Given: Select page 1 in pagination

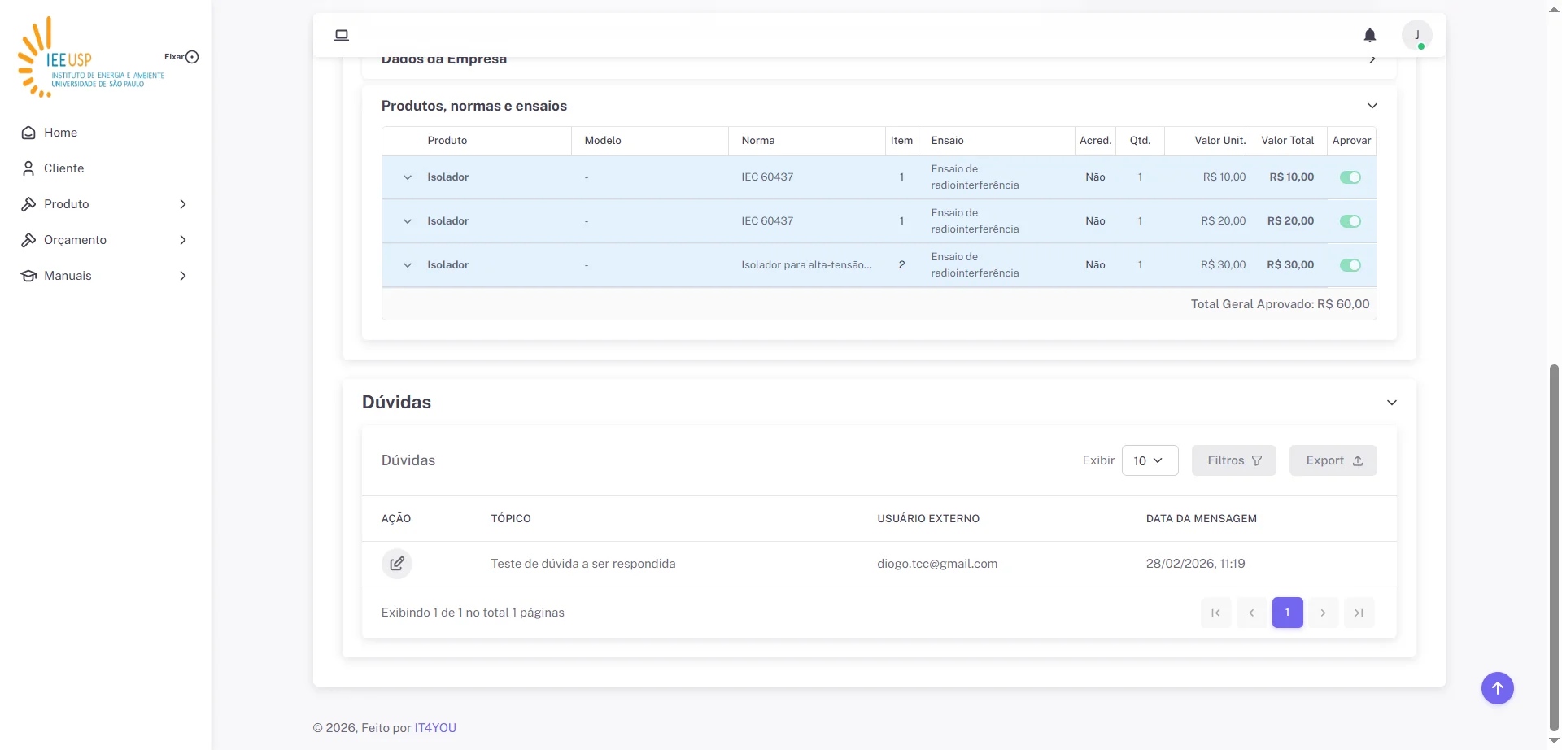Looking at the screenshot, I should [x=1287, y=613].
